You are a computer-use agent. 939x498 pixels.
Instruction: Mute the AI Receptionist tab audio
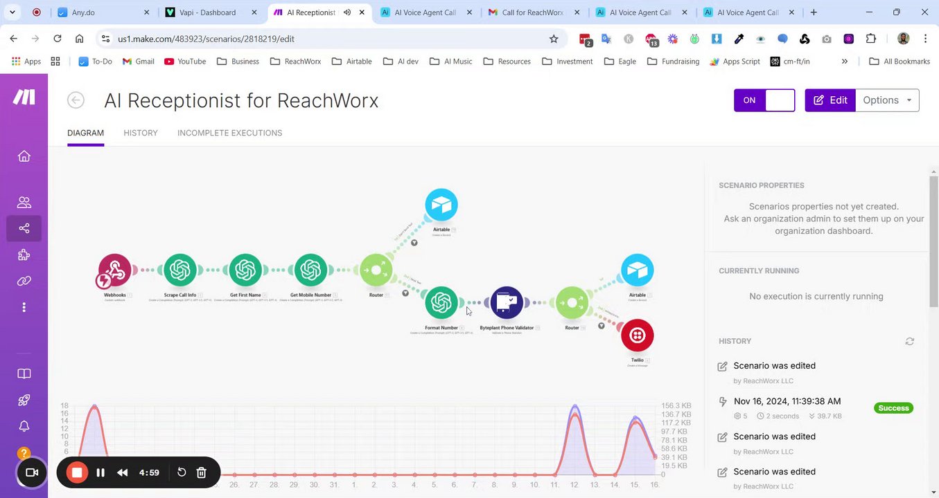(347, 12)
